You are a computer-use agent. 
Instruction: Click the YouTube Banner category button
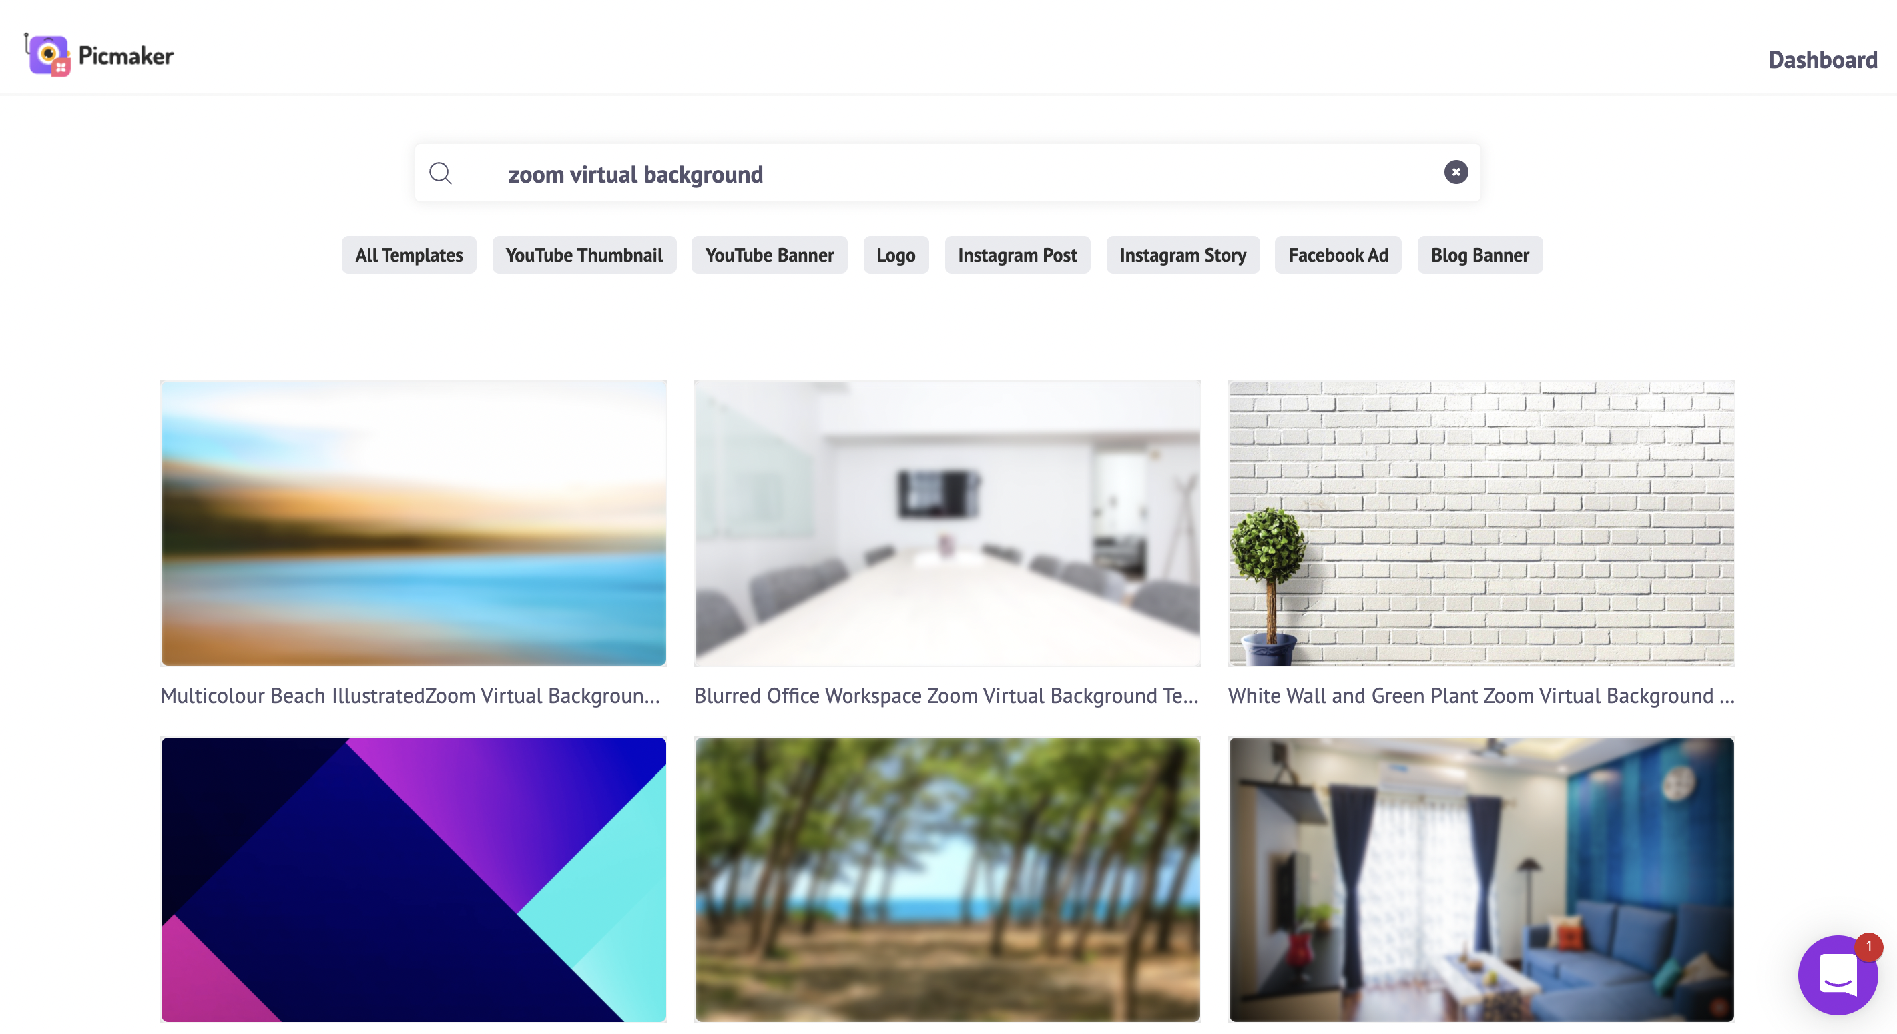click(770, 255)
